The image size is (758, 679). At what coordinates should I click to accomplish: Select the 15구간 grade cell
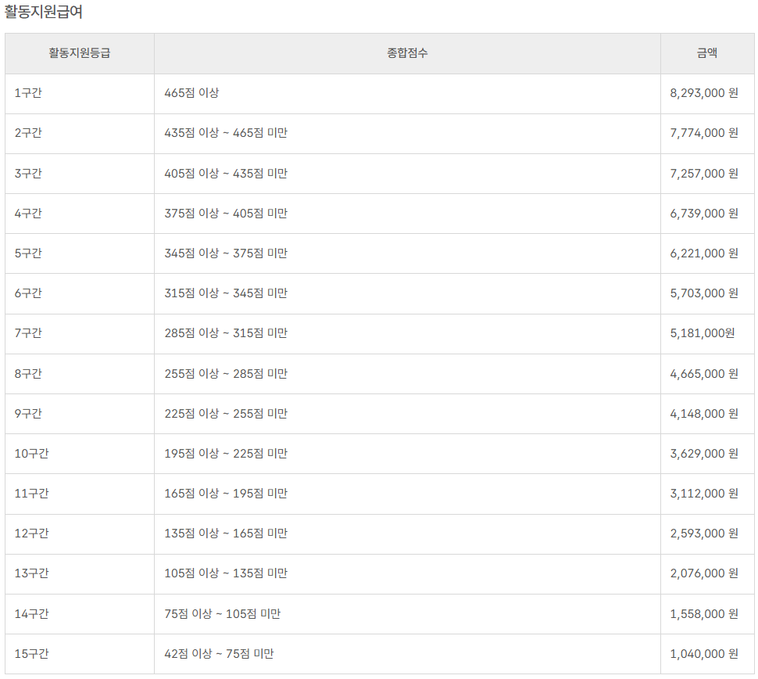pyautogui.click(x=31, y=654)
